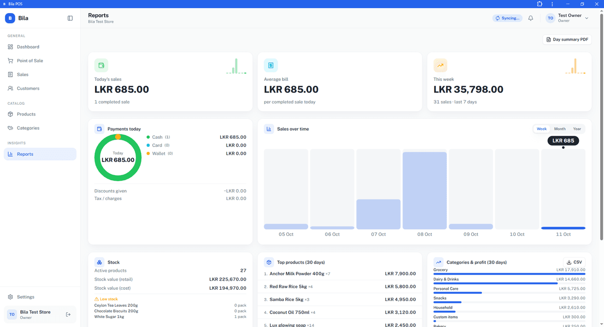Click the 08 Oct sales bar

click(x=425, y=191)
